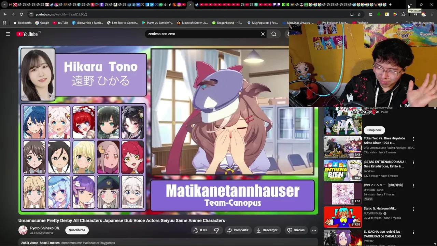Screen dimensions: 437x246
Task: Go back with the browser back arrow
Action: 5,14
